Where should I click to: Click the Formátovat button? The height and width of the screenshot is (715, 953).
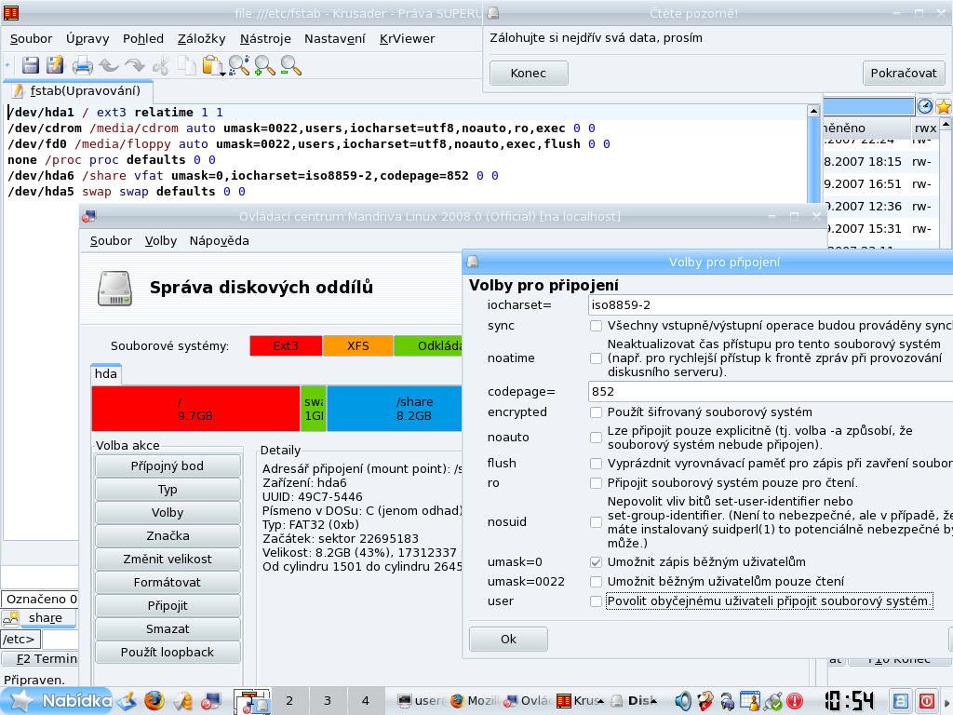tap(168, 583)
